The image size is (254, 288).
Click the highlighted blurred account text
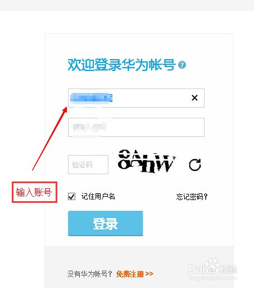point(91,98)
